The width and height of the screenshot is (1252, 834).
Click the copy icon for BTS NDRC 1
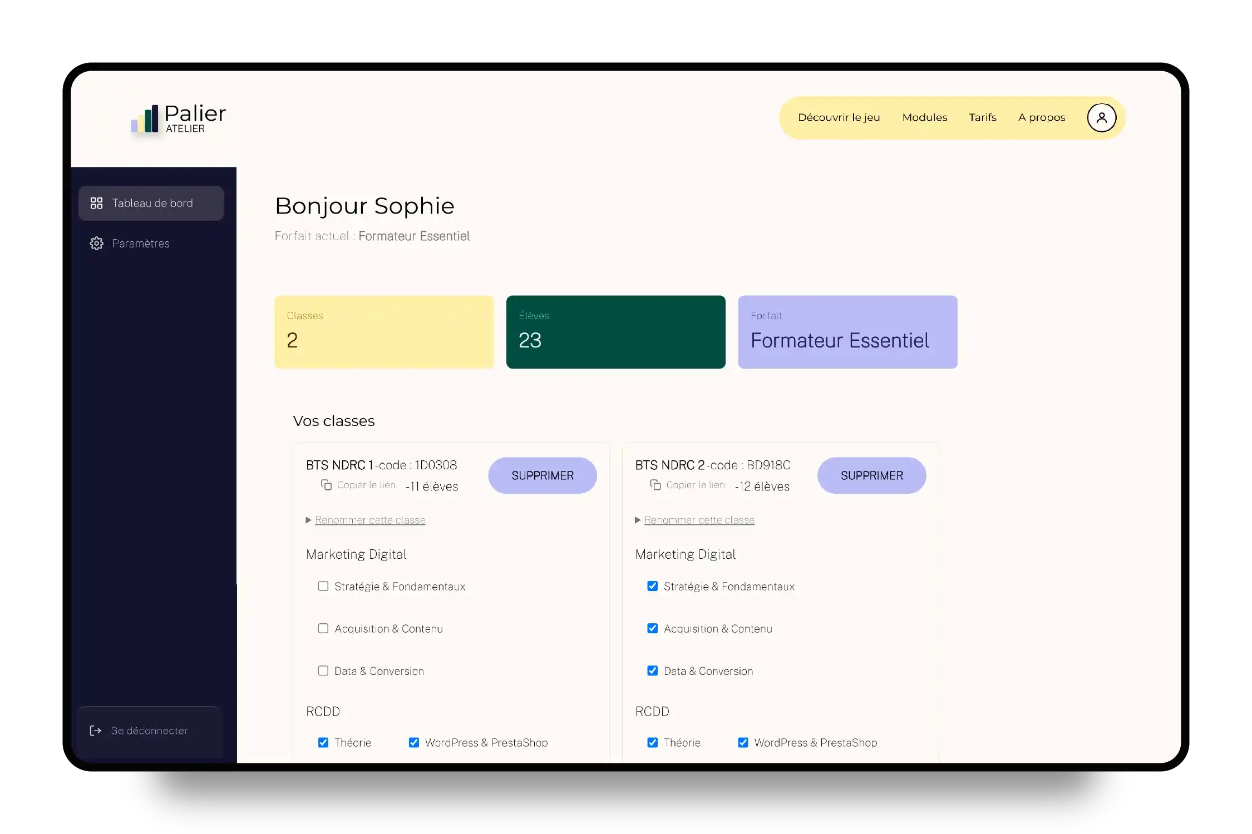[x=326, y=485]
